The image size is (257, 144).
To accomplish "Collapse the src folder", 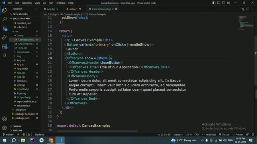I will [17, 31].
